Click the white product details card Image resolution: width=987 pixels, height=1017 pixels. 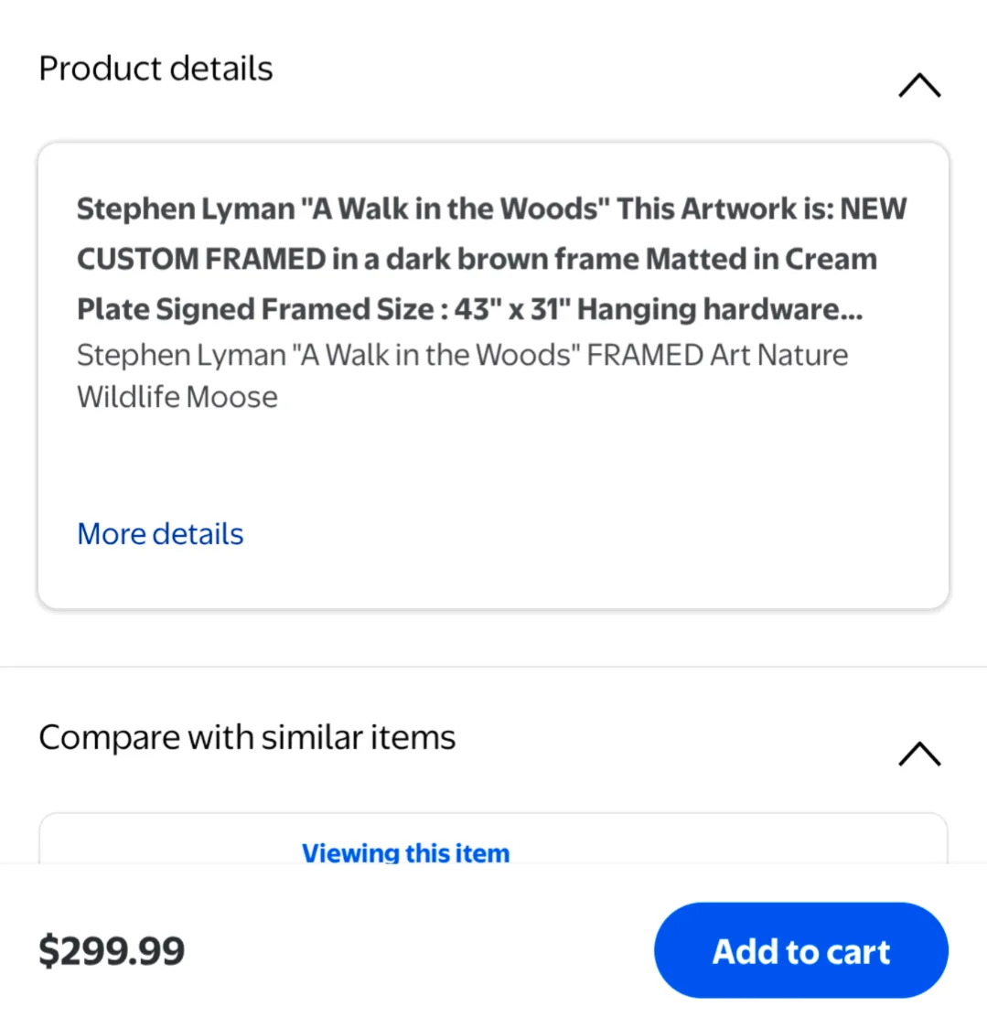493,373
